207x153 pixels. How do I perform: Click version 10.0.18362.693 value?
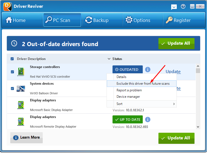coord(137,127)
